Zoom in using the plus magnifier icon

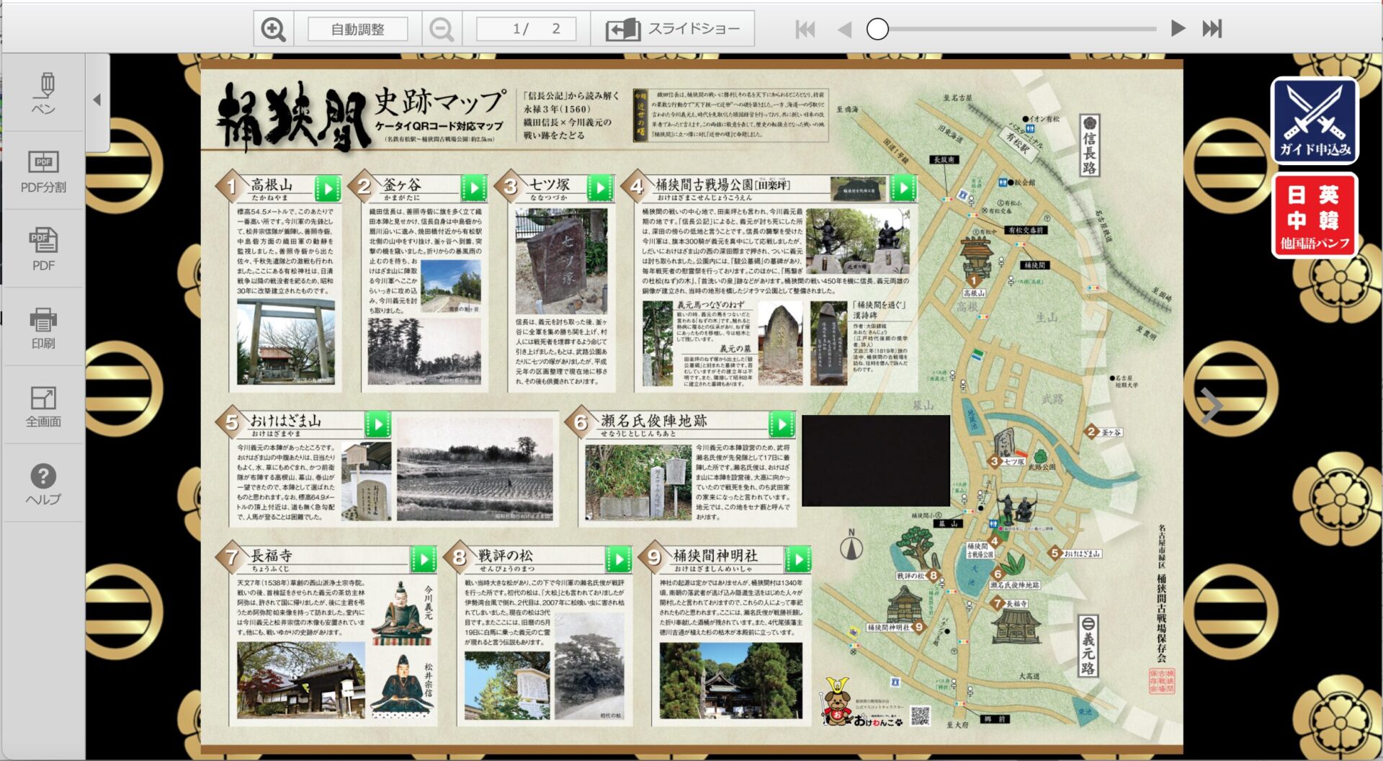[272, 29]
